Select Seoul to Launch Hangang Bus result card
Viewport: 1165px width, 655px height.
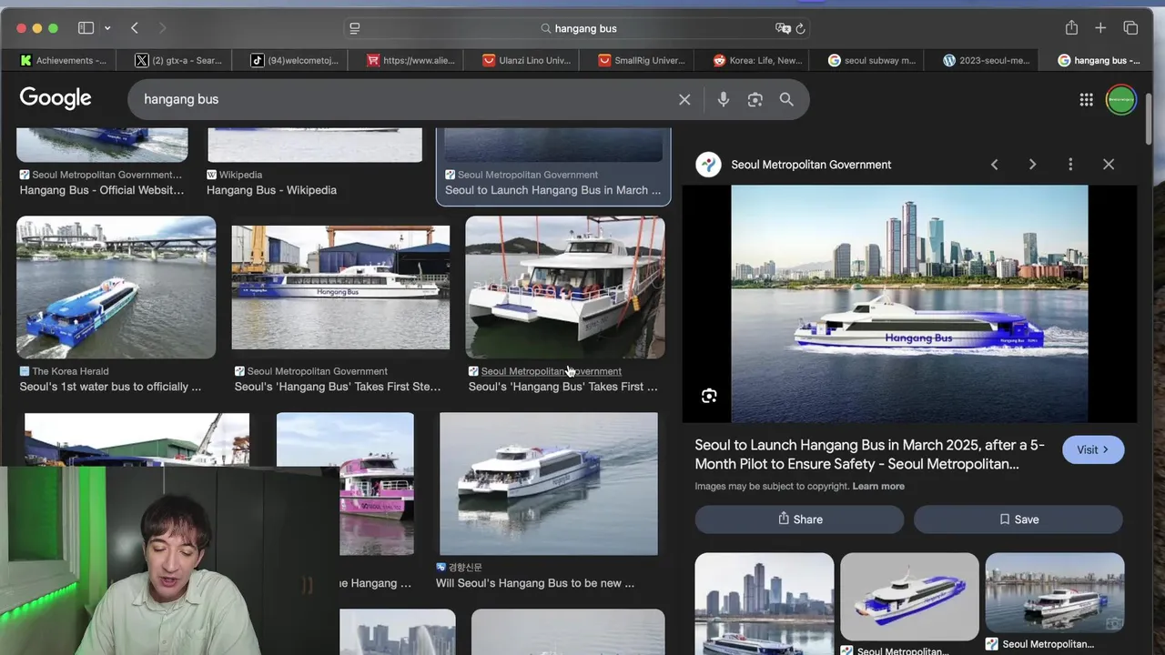(553, 168)
